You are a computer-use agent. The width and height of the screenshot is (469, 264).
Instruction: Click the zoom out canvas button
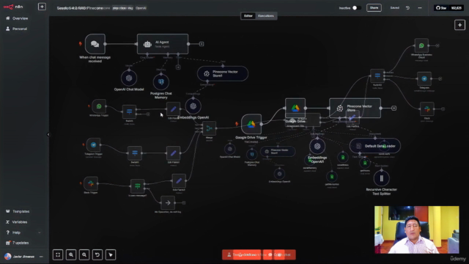[x=84, y=254]
